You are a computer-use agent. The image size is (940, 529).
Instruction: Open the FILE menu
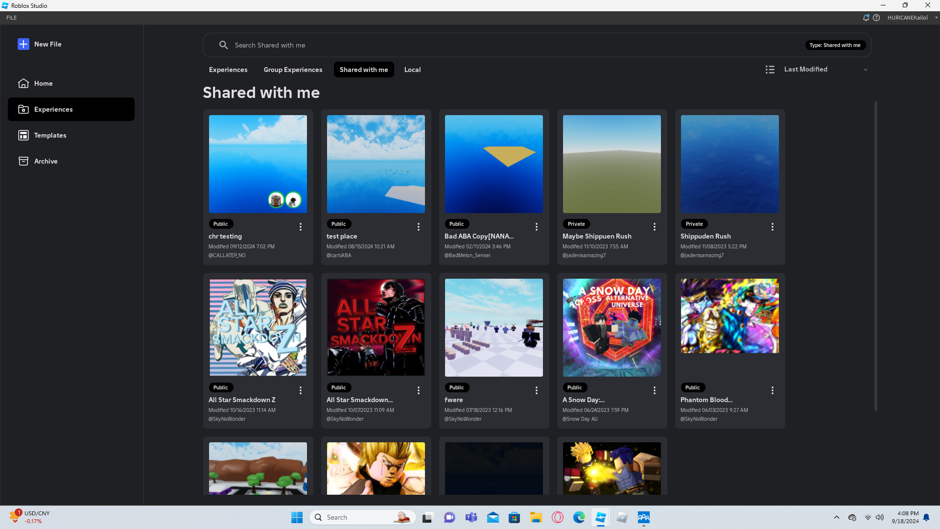pyautogui.click(x=12, y=18)
